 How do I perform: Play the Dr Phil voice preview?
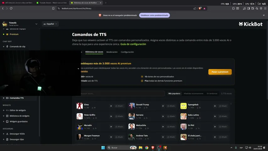click(215, 127)
